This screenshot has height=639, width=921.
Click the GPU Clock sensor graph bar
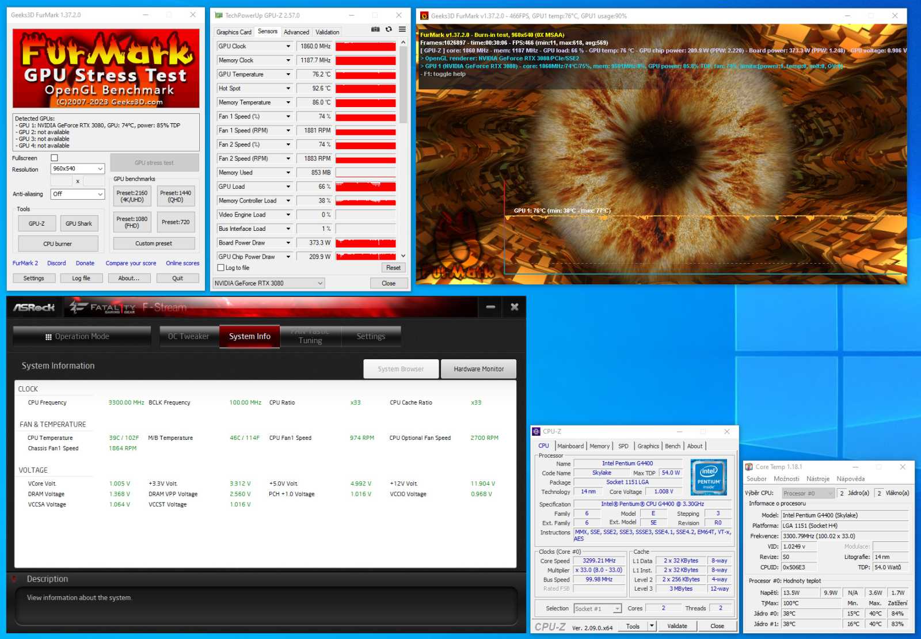(x=366, y=46)
